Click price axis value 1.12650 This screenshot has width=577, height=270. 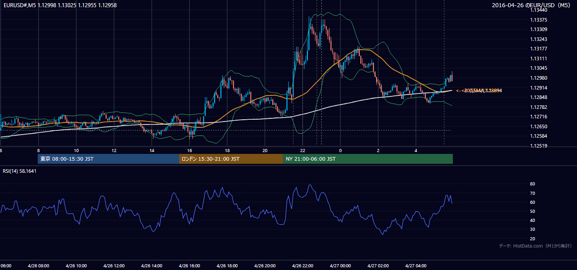point(539,126)
